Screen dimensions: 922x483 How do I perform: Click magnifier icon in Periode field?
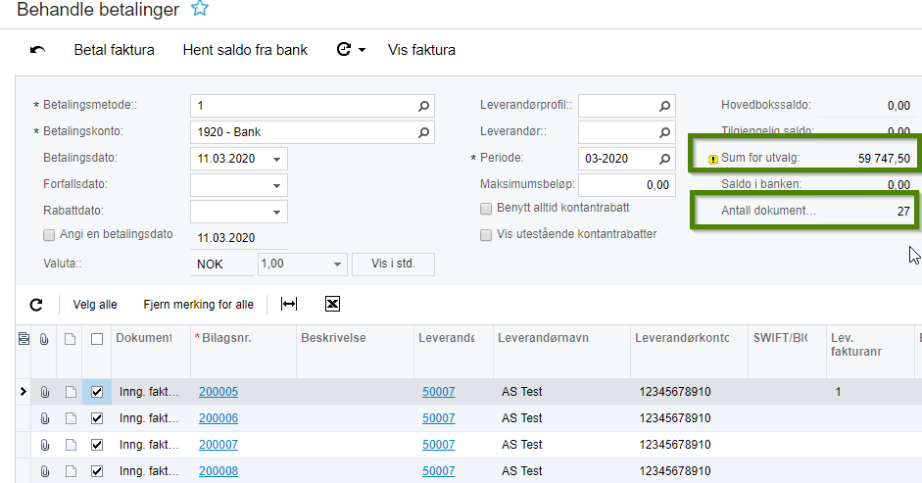click(664, 159)
